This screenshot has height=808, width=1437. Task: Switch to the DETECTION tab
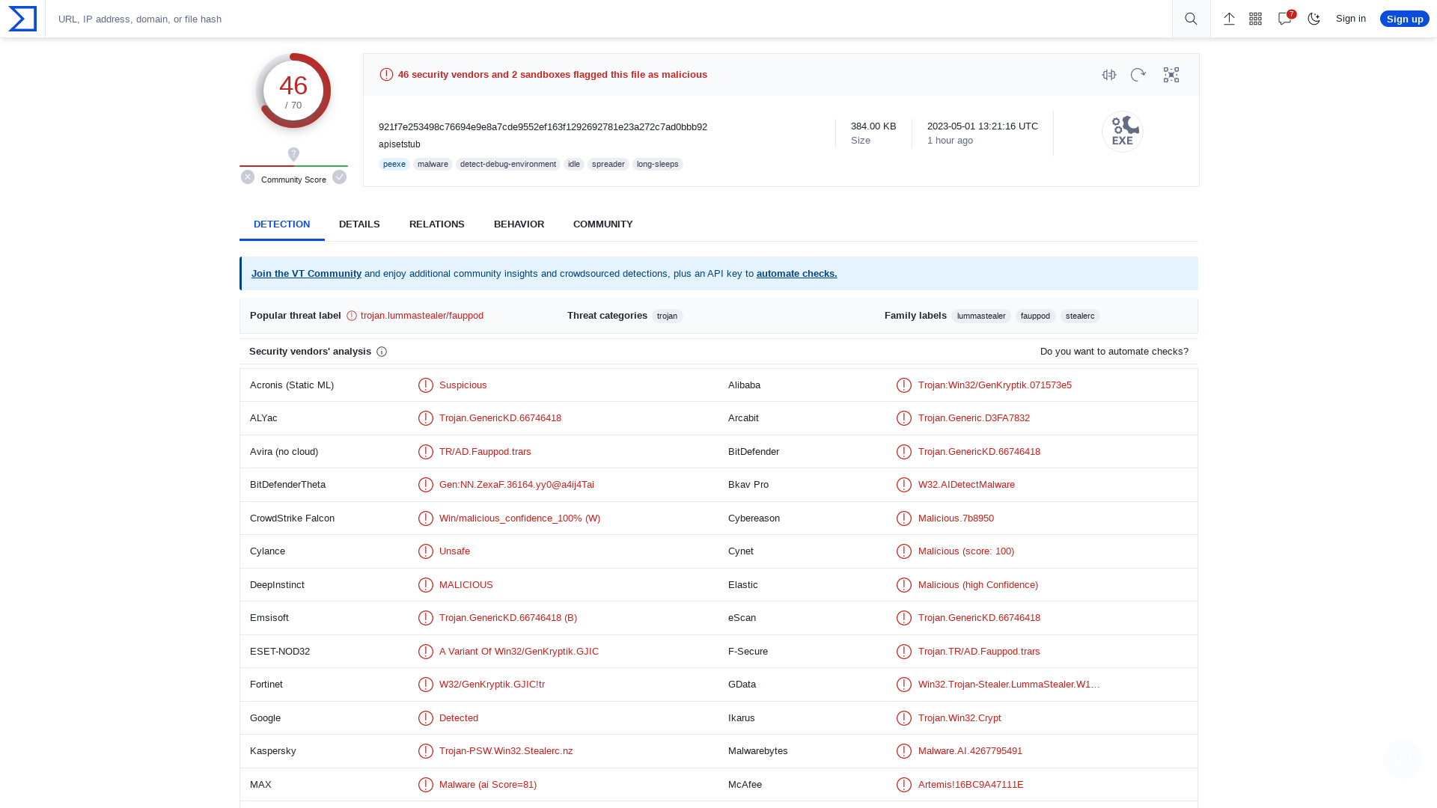[281, 224]
